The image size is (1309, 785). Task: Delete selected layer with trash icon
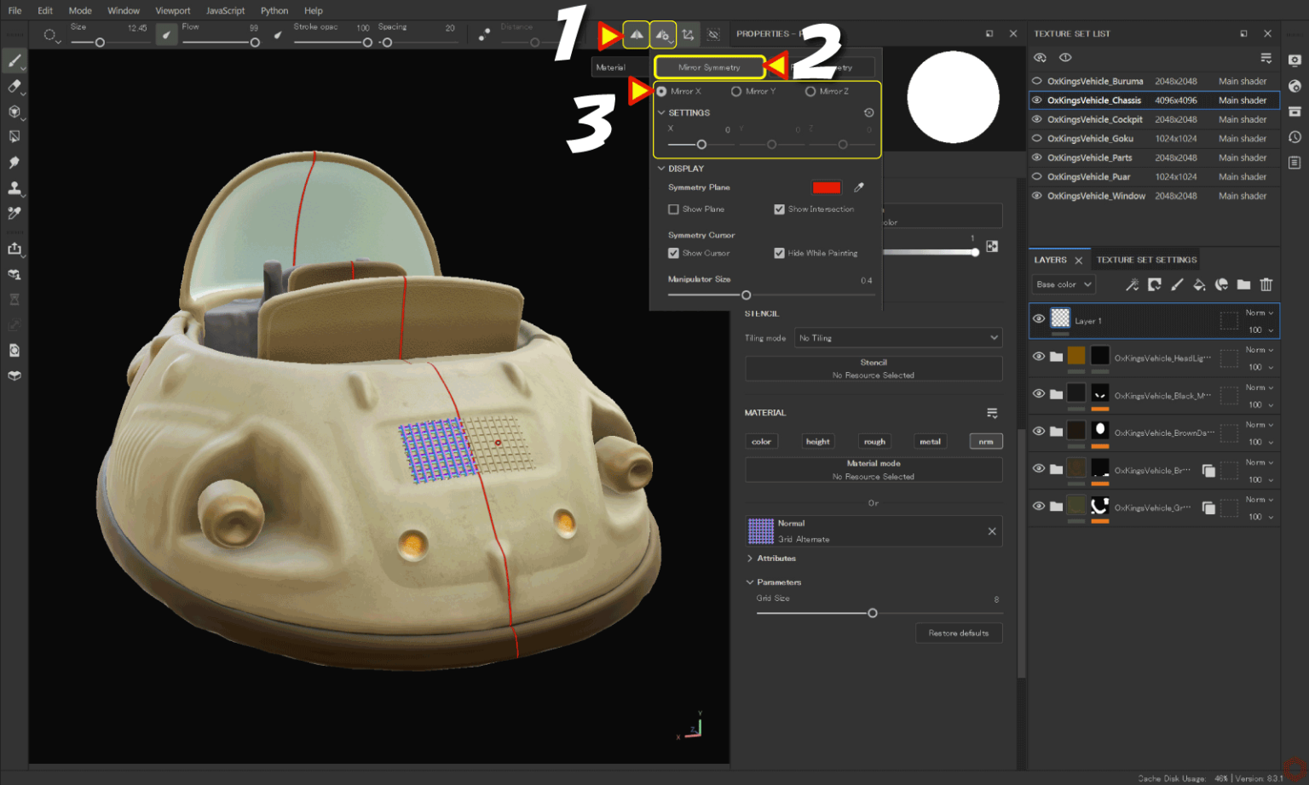tap(1267, 284)
